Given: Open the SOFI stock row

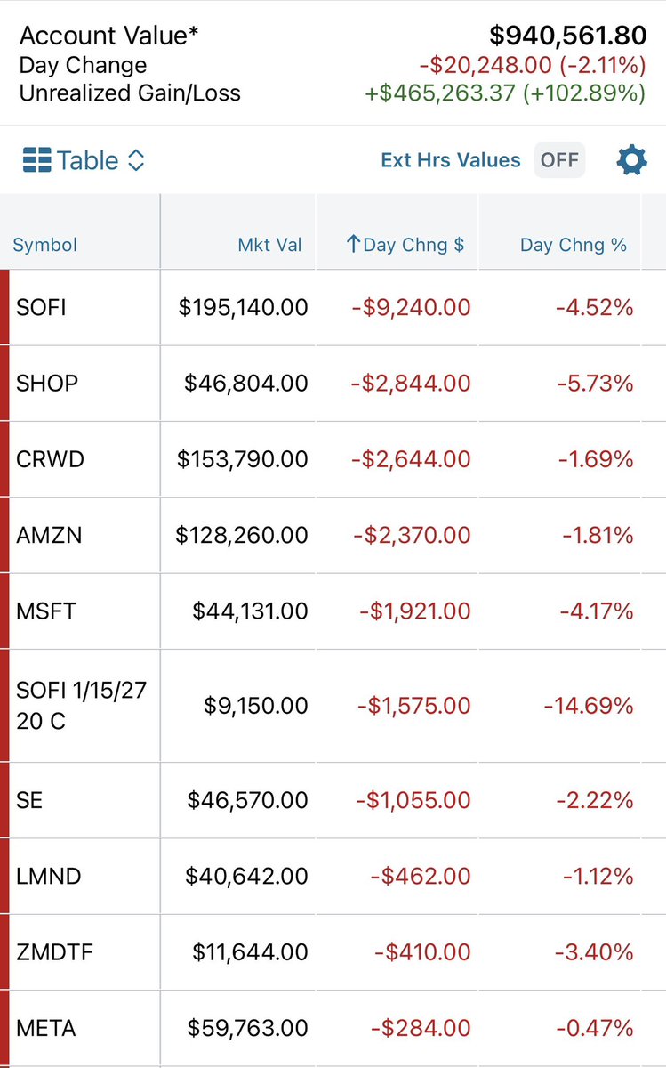Looking at the screenshot, I should coord(333,308).
